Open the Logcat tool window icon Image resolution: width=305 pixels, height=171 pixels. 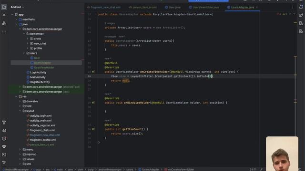(4, 131)
